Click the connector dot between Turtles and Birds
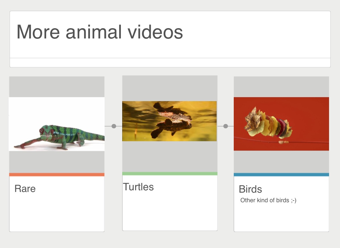Image resolution: width=340 pixels, height=248 pixels. click(x=226, y=126)
